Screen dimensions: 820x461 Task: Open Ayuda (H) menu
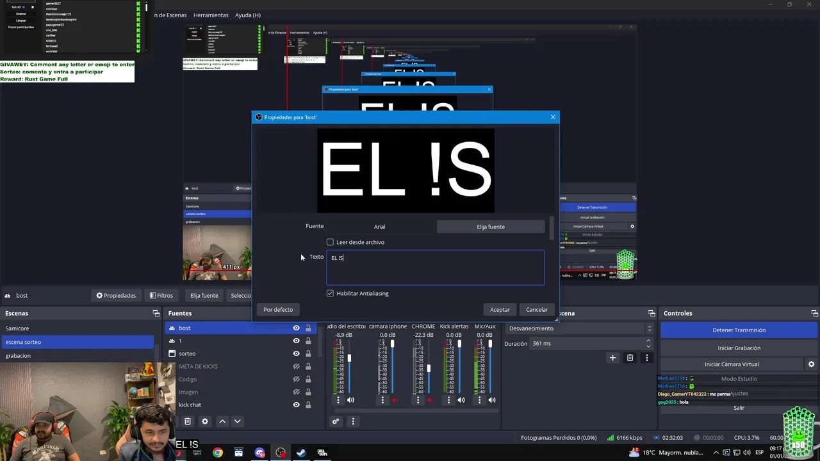(248, 15)
